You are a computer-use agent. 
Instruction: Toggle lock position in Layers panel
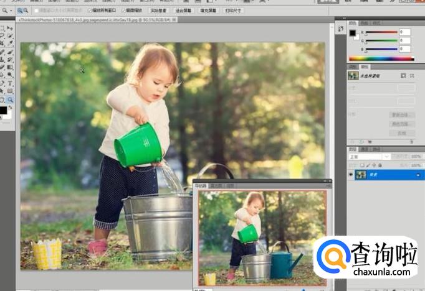click(374, 165)
